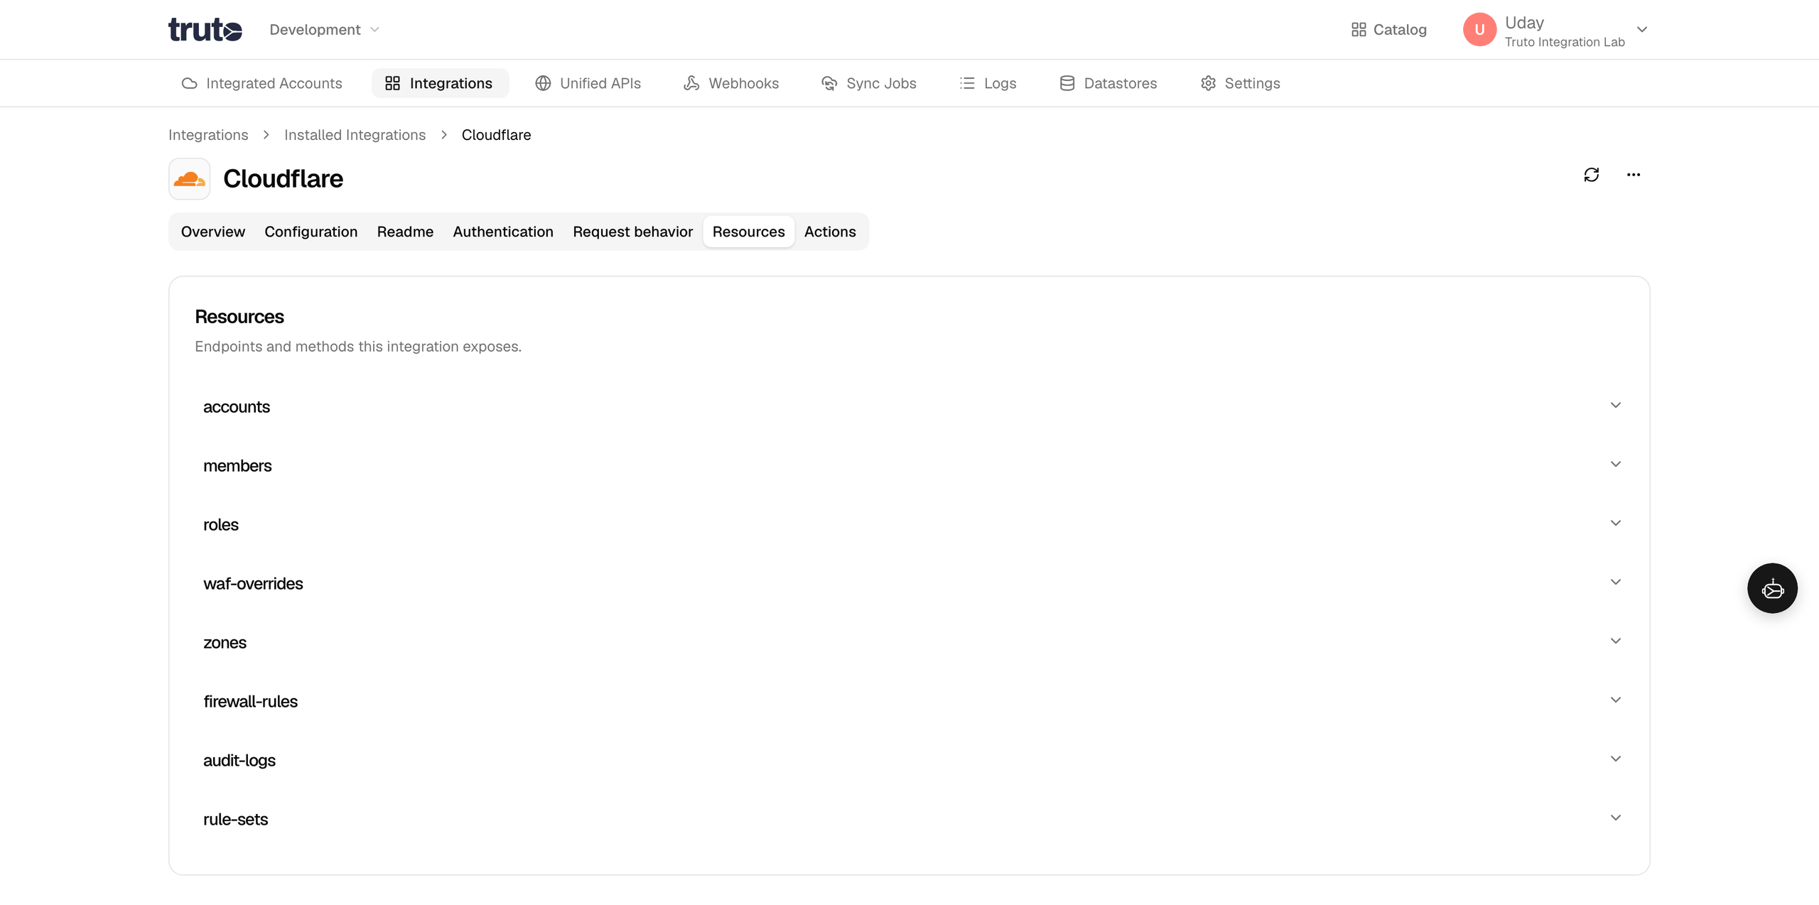Switch to the Overview tab
The height and width of the screenshot is (905, 1819).
pos(212,232)
